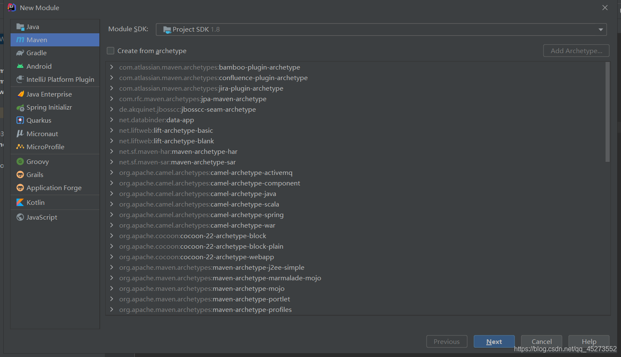This screenshot has width=621, height=357.
Task: Open the Module SDK dropdown arrow
Action: point(600,30)
